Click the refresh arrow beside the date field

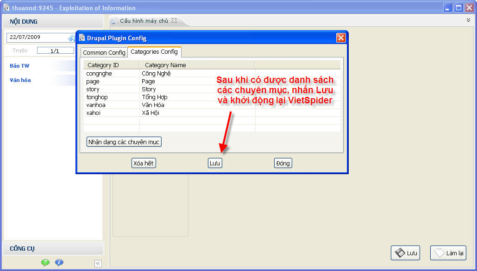coord(71,38)
